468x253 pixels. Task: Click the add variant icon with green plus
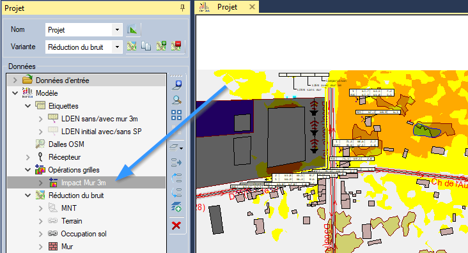(x=161, y=46)
